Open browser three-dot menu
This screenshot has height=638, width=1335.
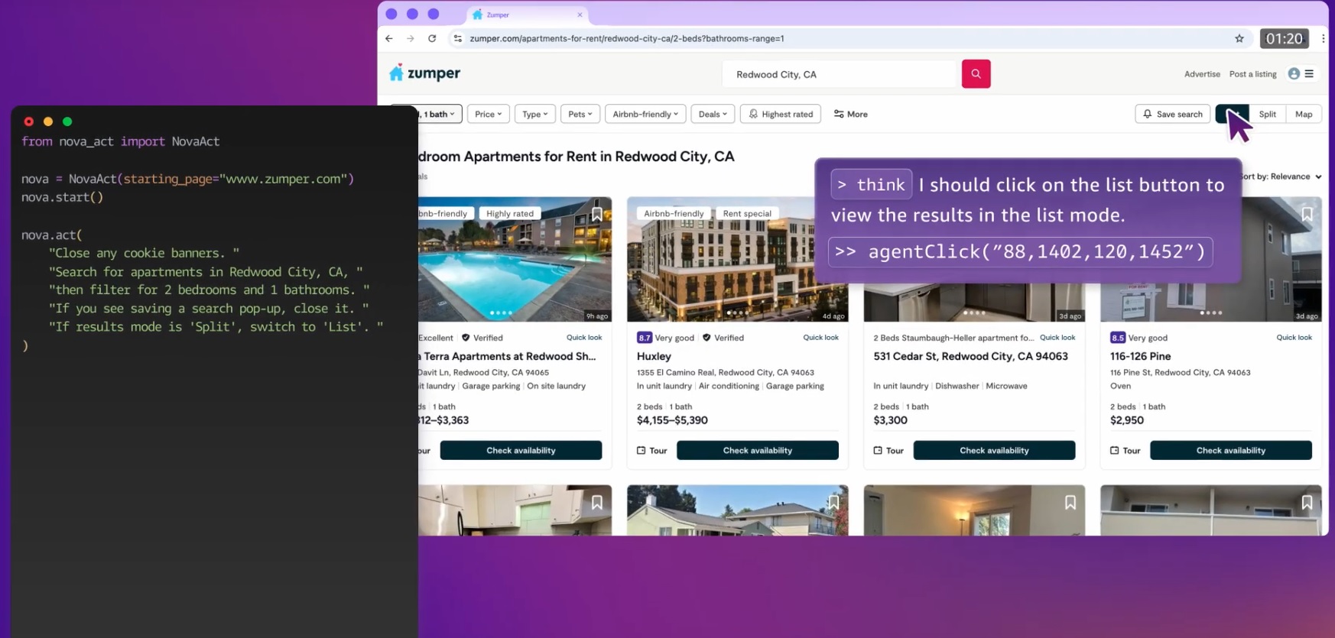click(x=1323, y=38)
